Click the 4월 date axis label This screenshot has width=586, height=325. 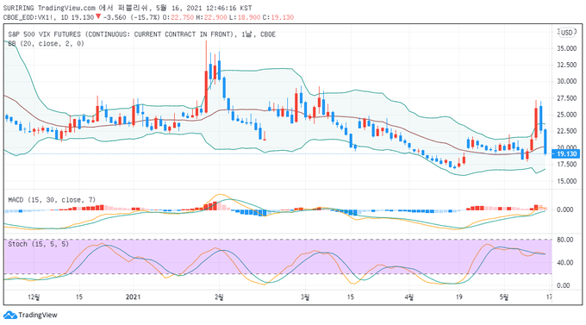409,297
